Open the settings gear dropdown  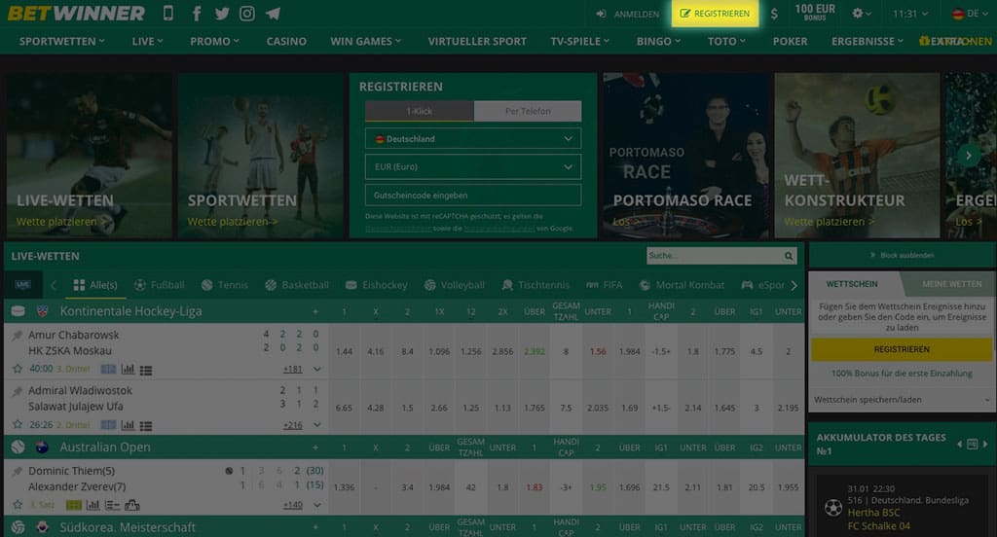[x=862, y=14]
